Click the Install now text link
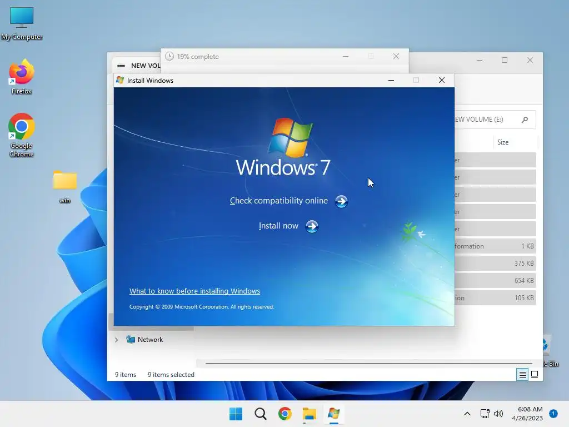 point(278,226)
